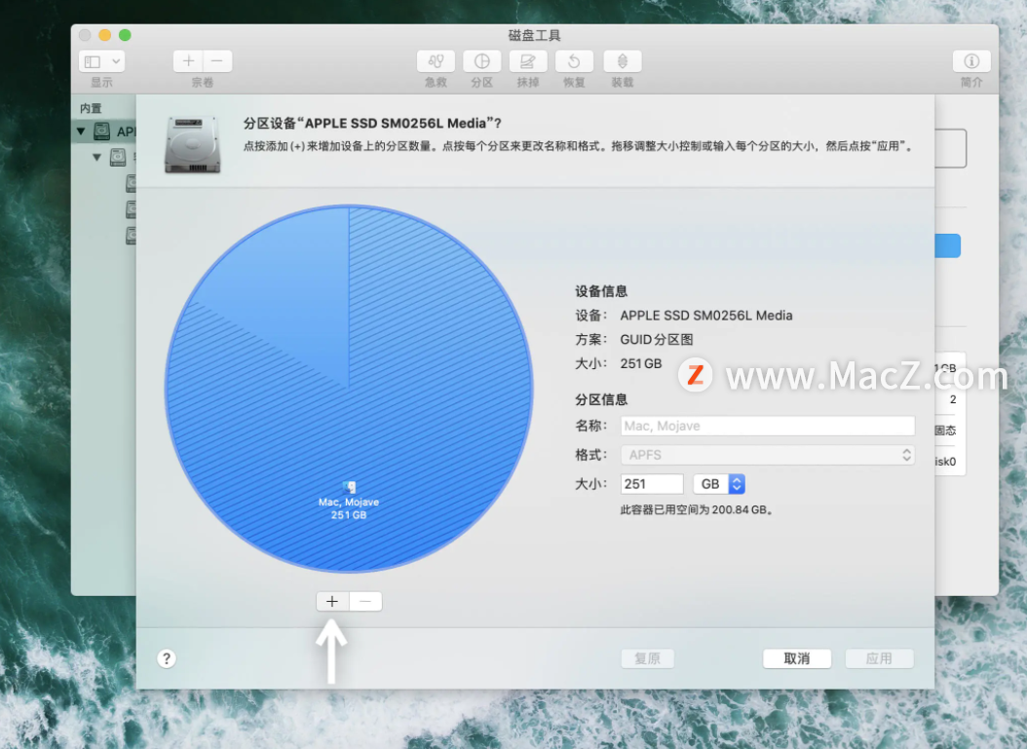Select the Mac, Mojave partition label in pie chart
The width and height of the screenshot is (1027, 749).
[349, 502]
